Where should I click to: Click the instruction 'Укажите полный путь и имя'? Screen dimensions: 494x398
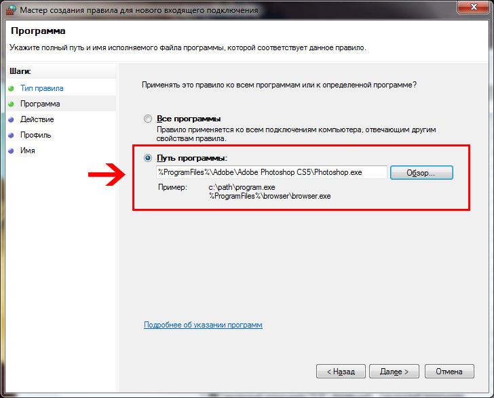(x=187, y=47)
